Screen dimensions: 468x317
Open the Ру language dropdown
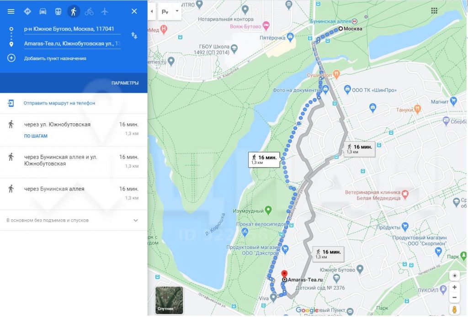click(x=170, y=11)
